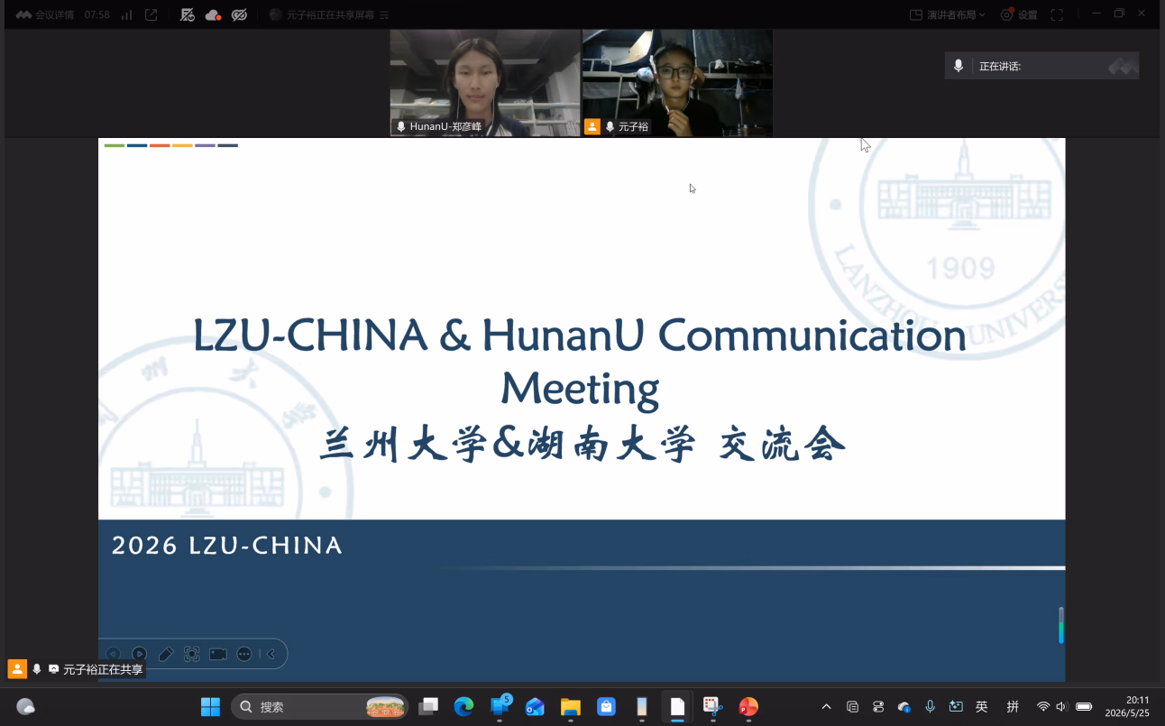Screen dimensions: 1165x726
Task: Advance to next slide in slideshow toolbar
Action: pyautogui.click(x=140, y=654)
